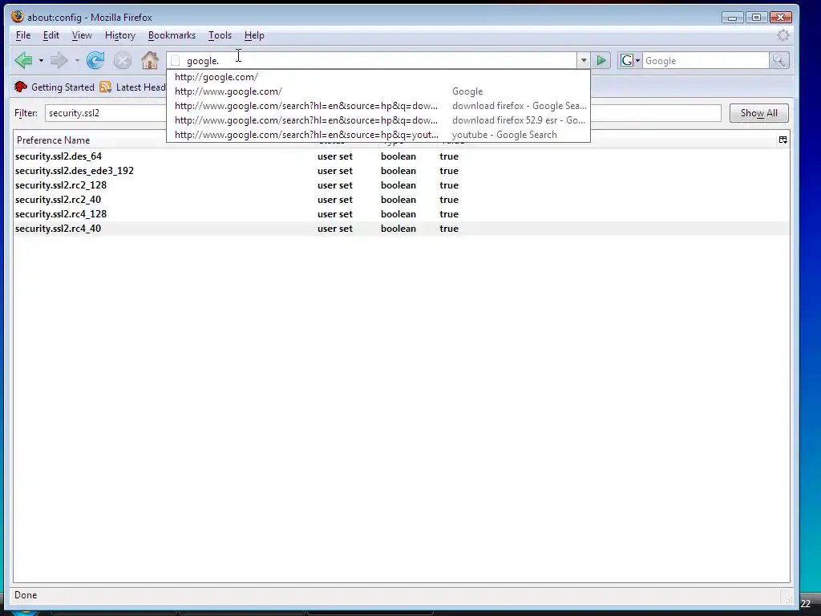Click the activity throbber icon
The height and width of the screenshot is (616, 821).
pyautogui.click(x=783, y=35)
